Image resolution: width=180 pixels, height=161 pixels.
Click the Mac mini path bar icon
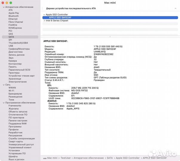45,158
